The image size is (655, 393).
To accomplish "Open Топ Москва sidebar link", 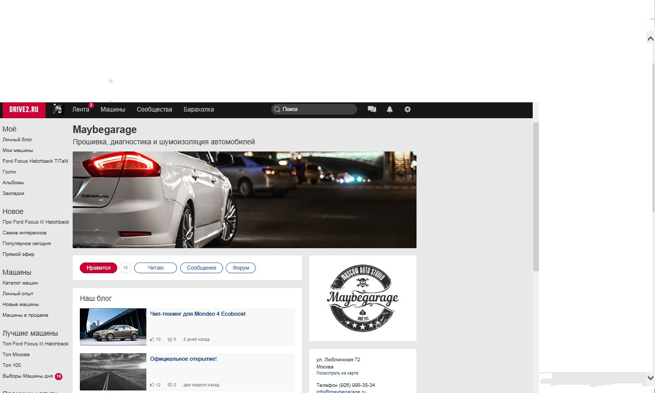I will point(16,355).
